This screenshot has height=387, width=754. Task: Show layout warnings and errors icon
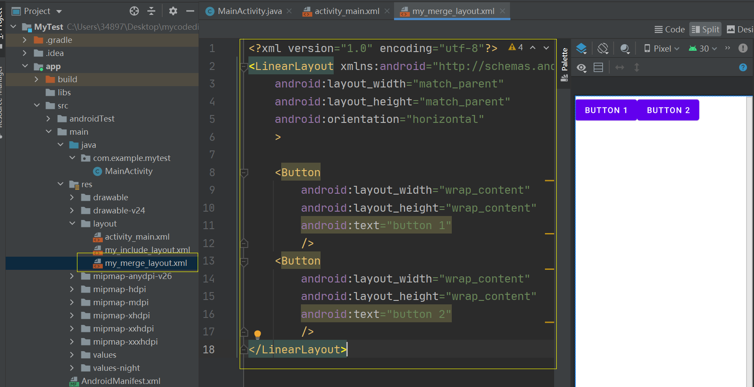coord(743,48)
